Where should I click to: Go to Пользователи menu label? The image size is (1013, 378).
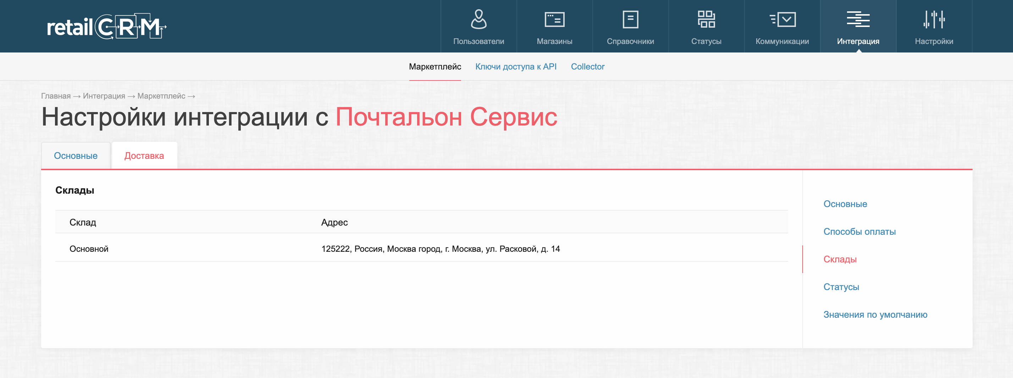[478, 41]
